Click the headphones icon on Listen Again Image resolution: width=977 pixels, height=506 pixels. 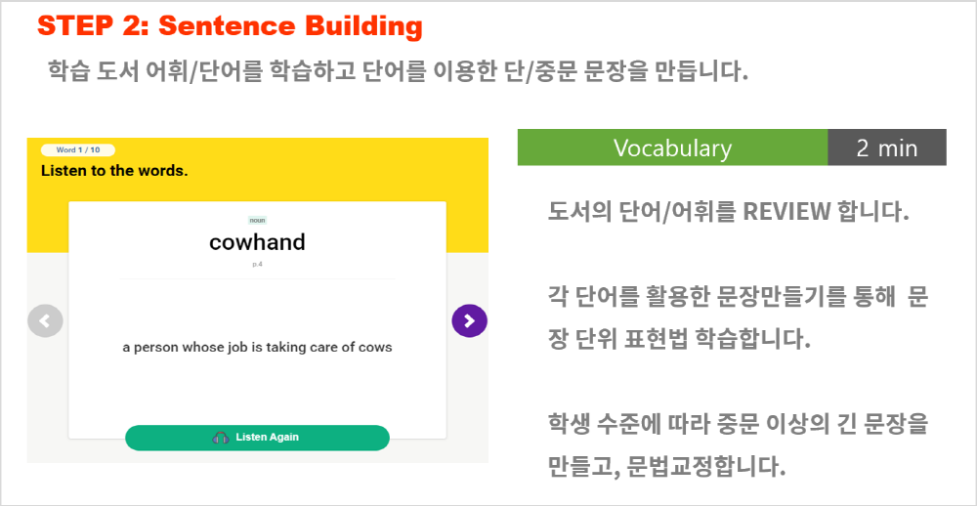coord(221,438)
